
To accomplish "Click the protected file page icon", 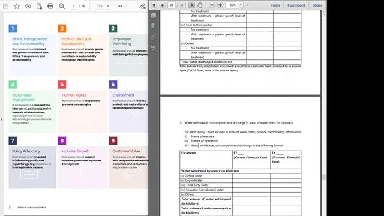I will pyautogui.click(x=39, y=6).
